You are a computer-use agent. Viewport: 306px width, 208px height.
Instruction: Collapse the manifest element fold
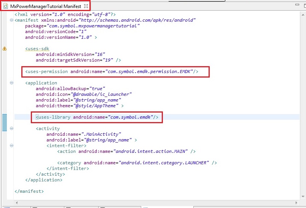(x=11, y=20)
